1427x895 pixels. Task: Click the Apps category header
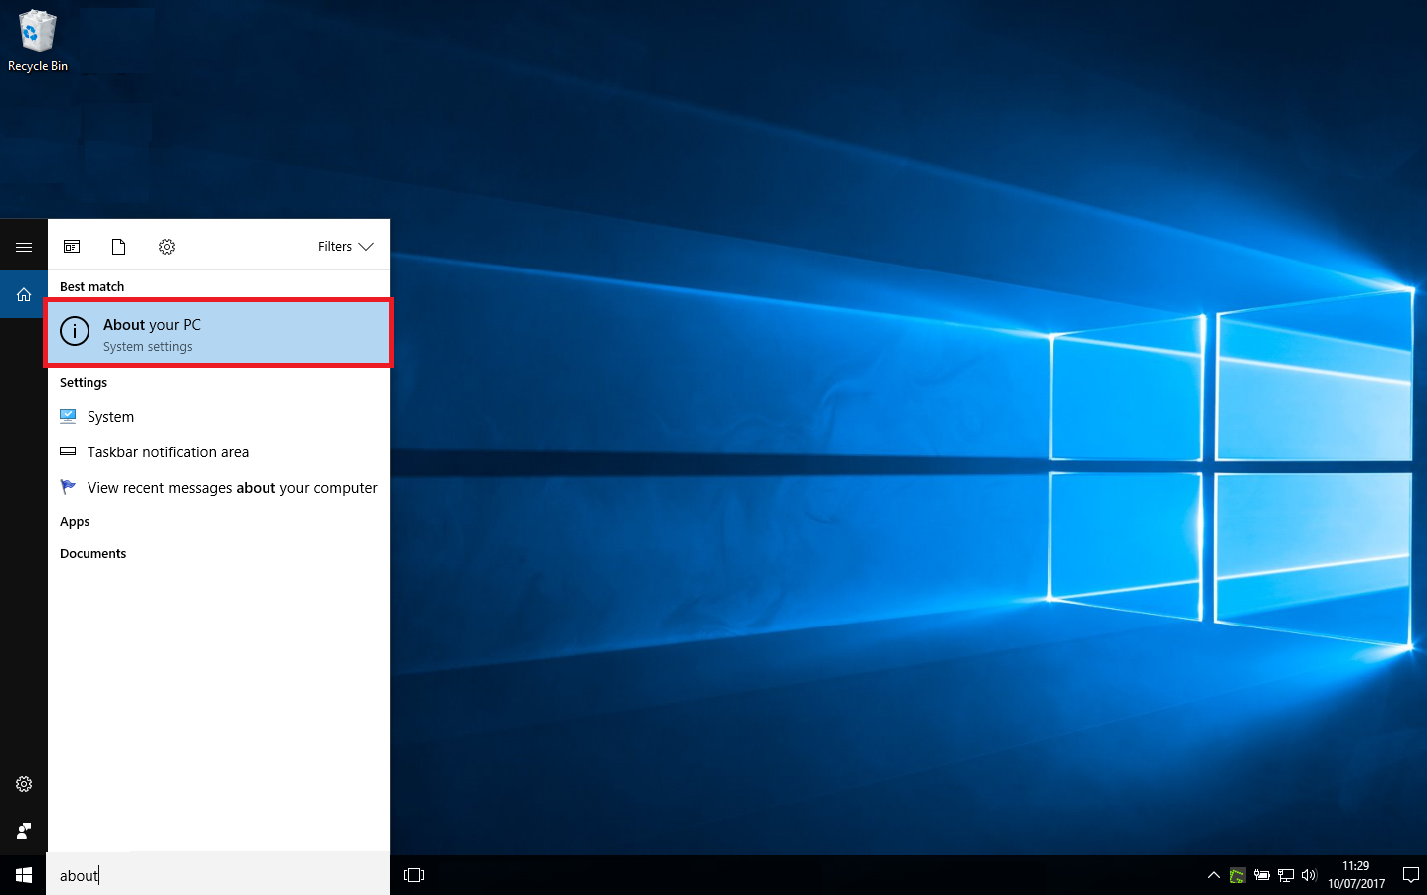(75, 522)
